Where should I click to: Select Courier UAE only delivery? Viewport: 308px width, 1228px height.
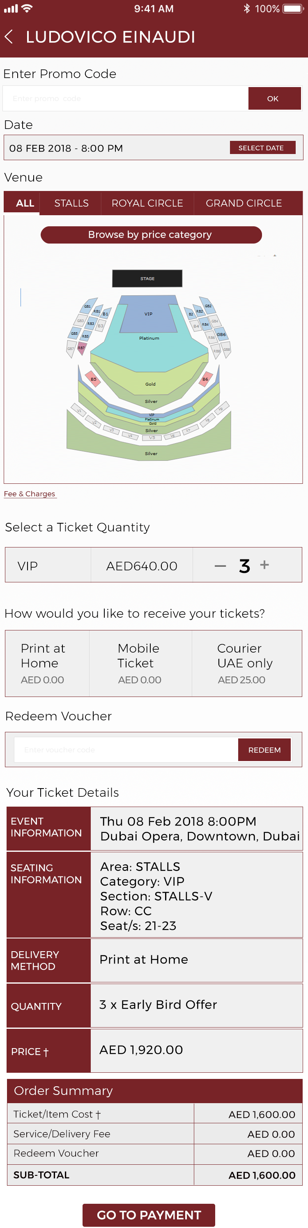pyautogui.click(x=246, y=663)
